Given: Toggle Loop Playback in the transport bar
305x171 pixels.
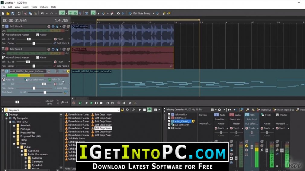Looking at the screenshot, I should coord(80,103).
